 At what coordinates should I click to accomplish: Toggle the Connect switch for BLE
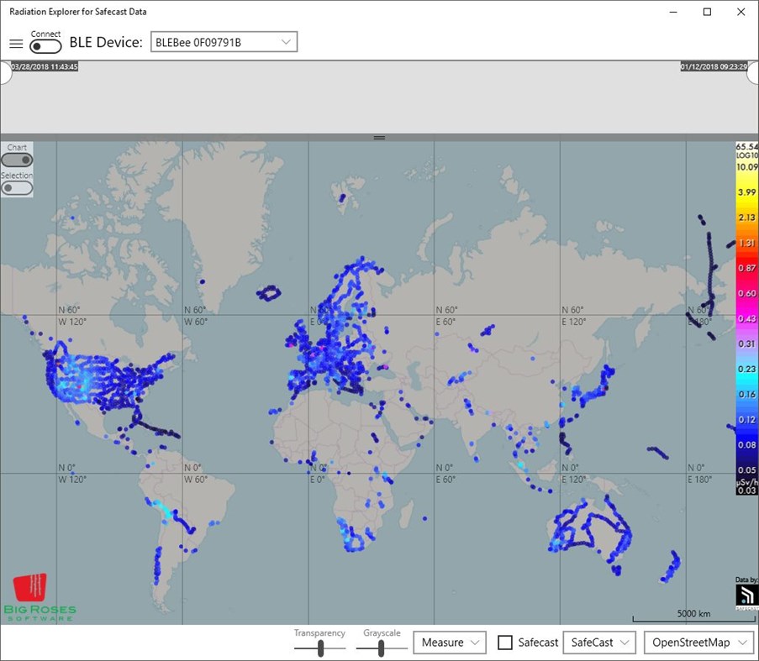tap(45, 45)
